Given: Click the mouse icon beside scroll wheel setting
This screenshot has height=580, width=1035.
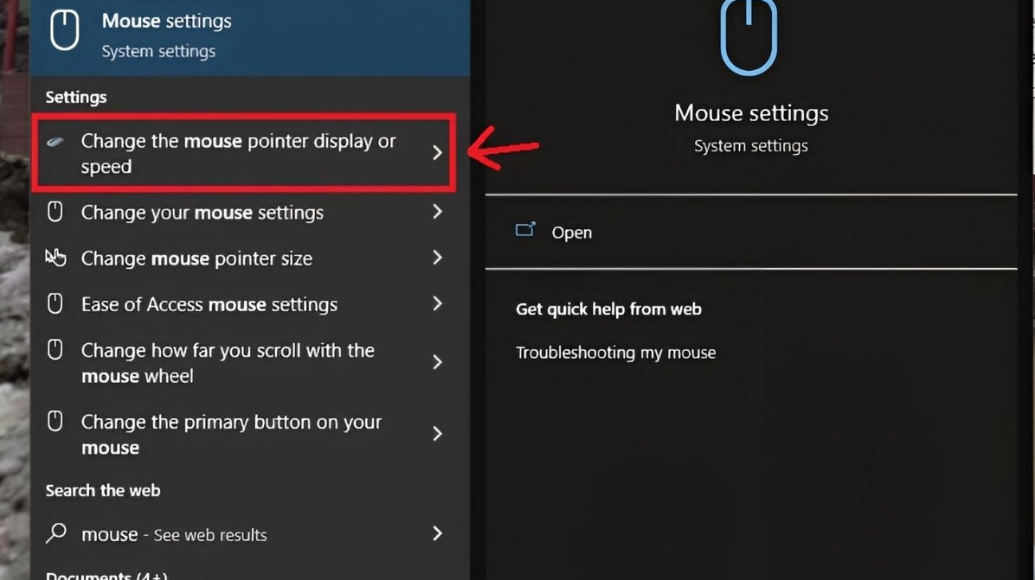Looking at the screenshot, I should pyautogui.click(x=55, y=349).
